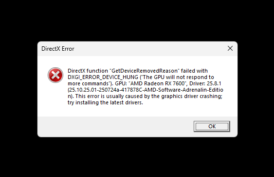Click the black background above the dialog

click(x=137, y=20)
